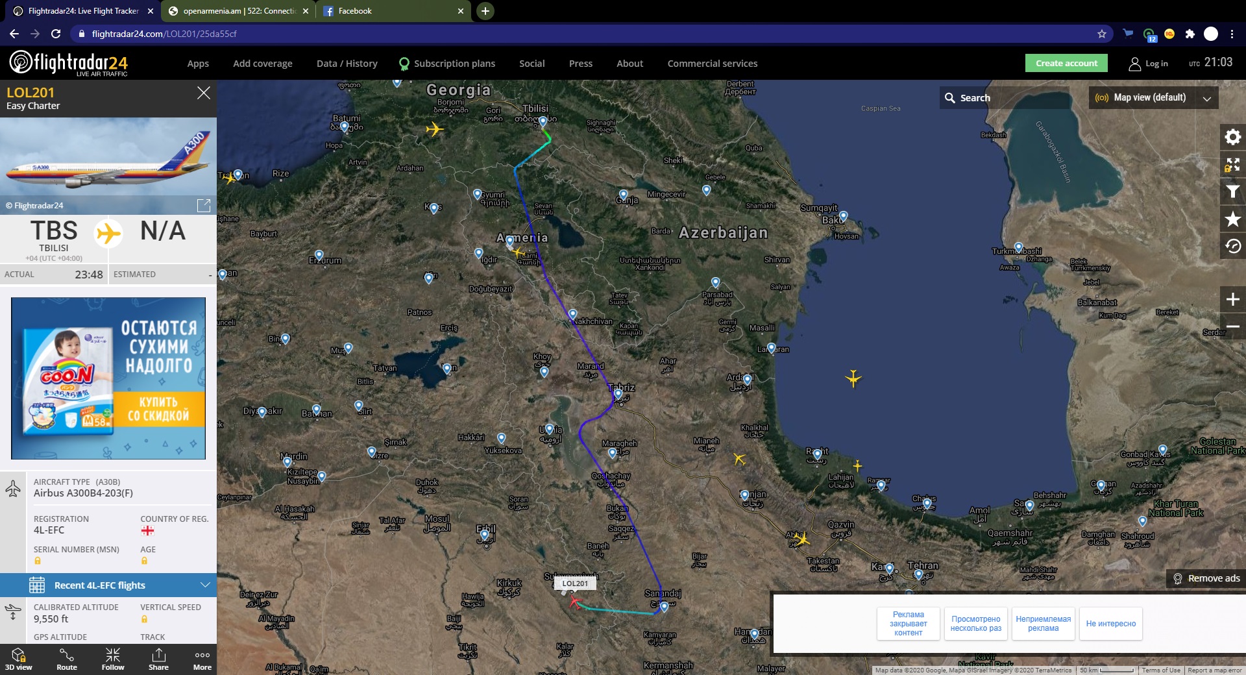Click the map filter funnel icon

pyautogui.click(x=1232, y=191)
